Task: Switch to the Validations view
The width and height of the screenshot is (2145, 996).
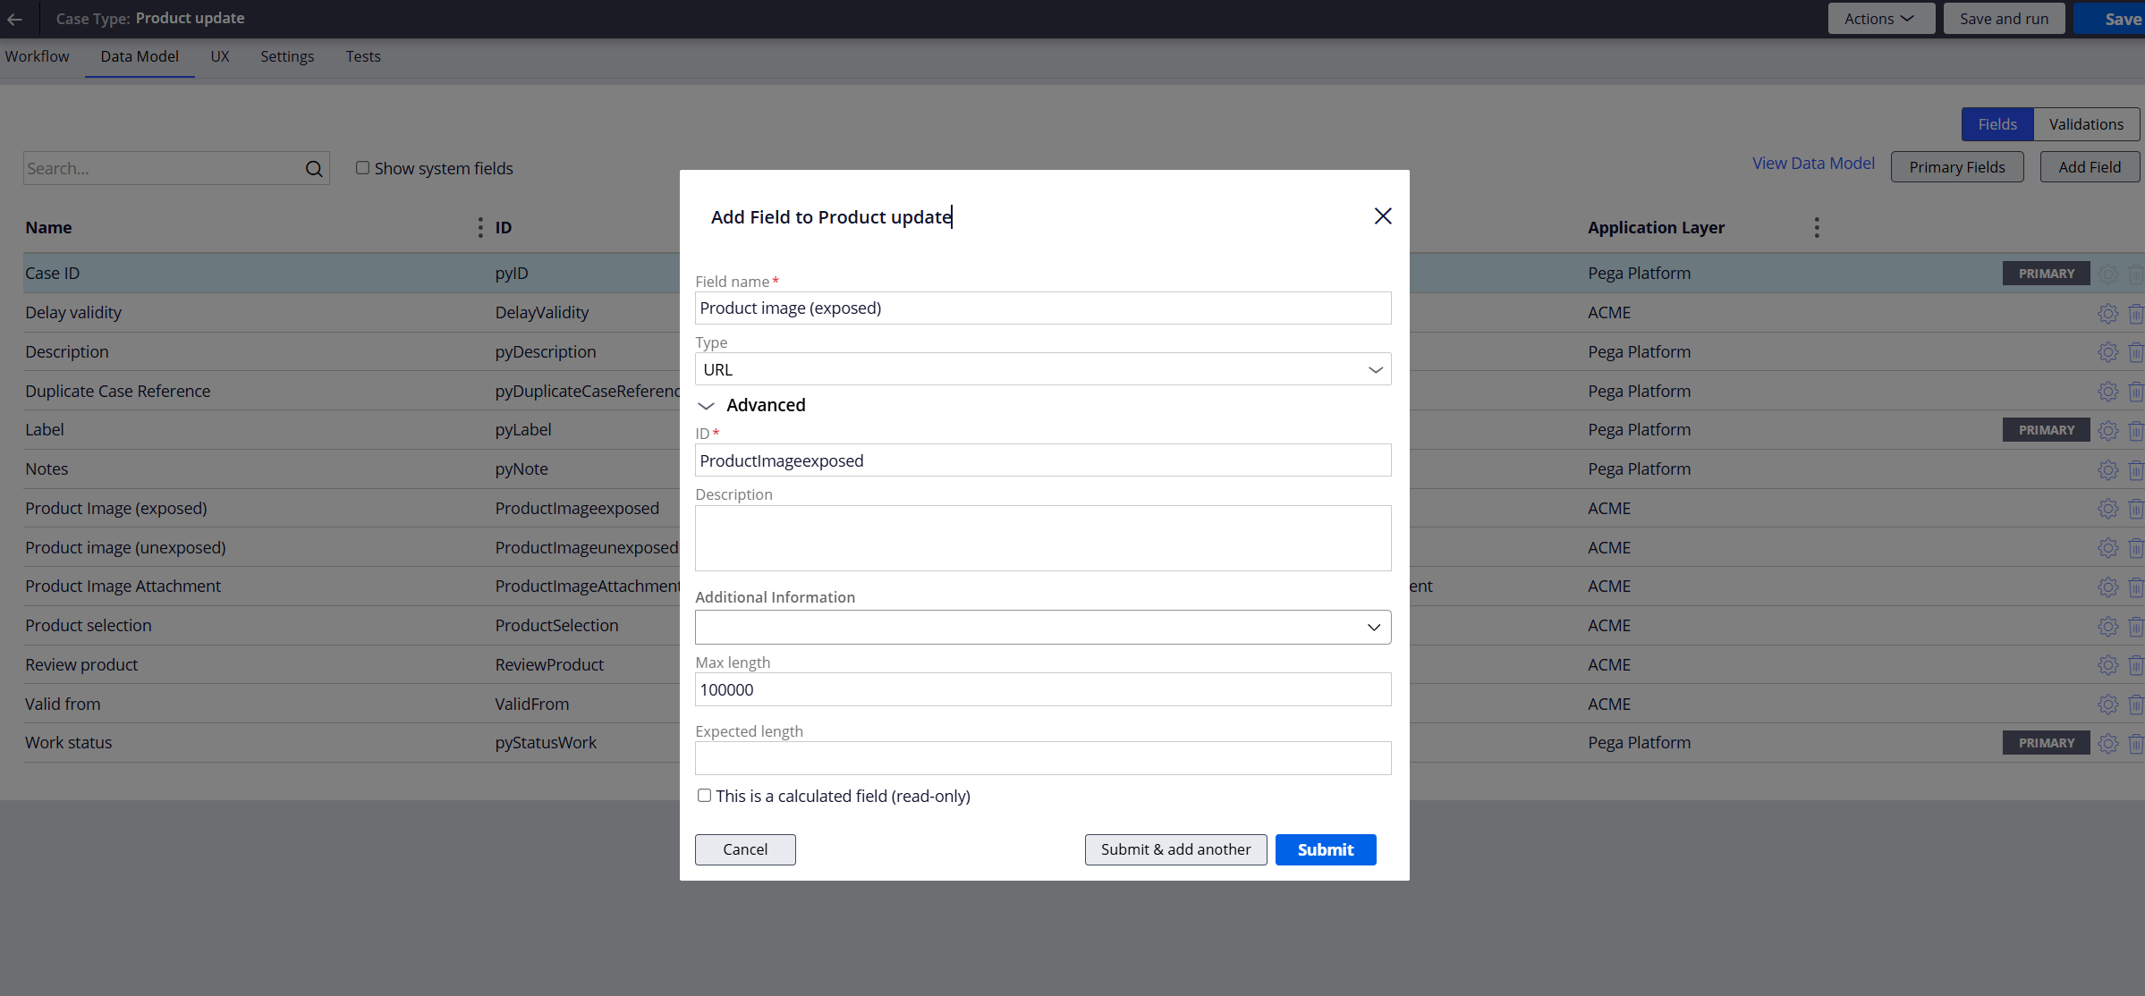Action: [x=2085, y=123]
